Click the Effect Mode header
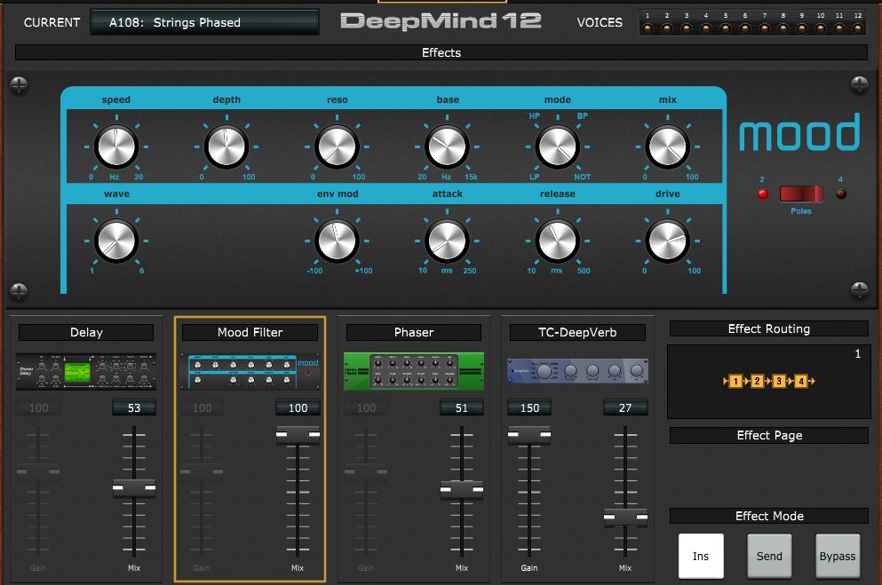882x585 pixels. click(x=769, y=516)
